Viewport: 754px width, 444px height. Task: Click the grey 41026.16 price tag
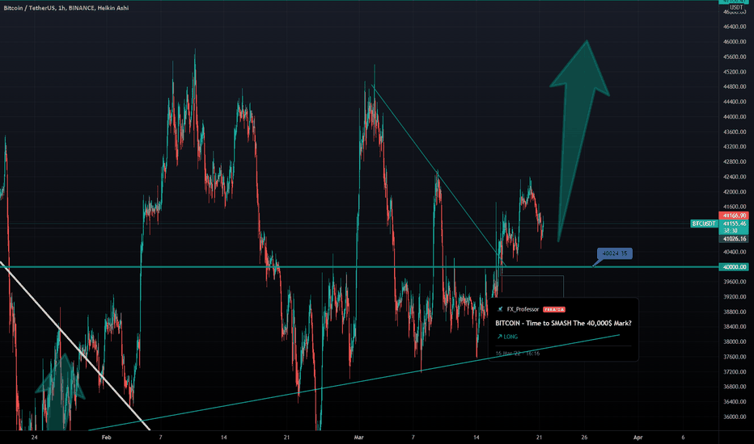coord(733,239)
